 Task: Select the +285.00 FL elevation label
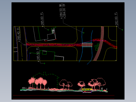(x=42, y=19)
